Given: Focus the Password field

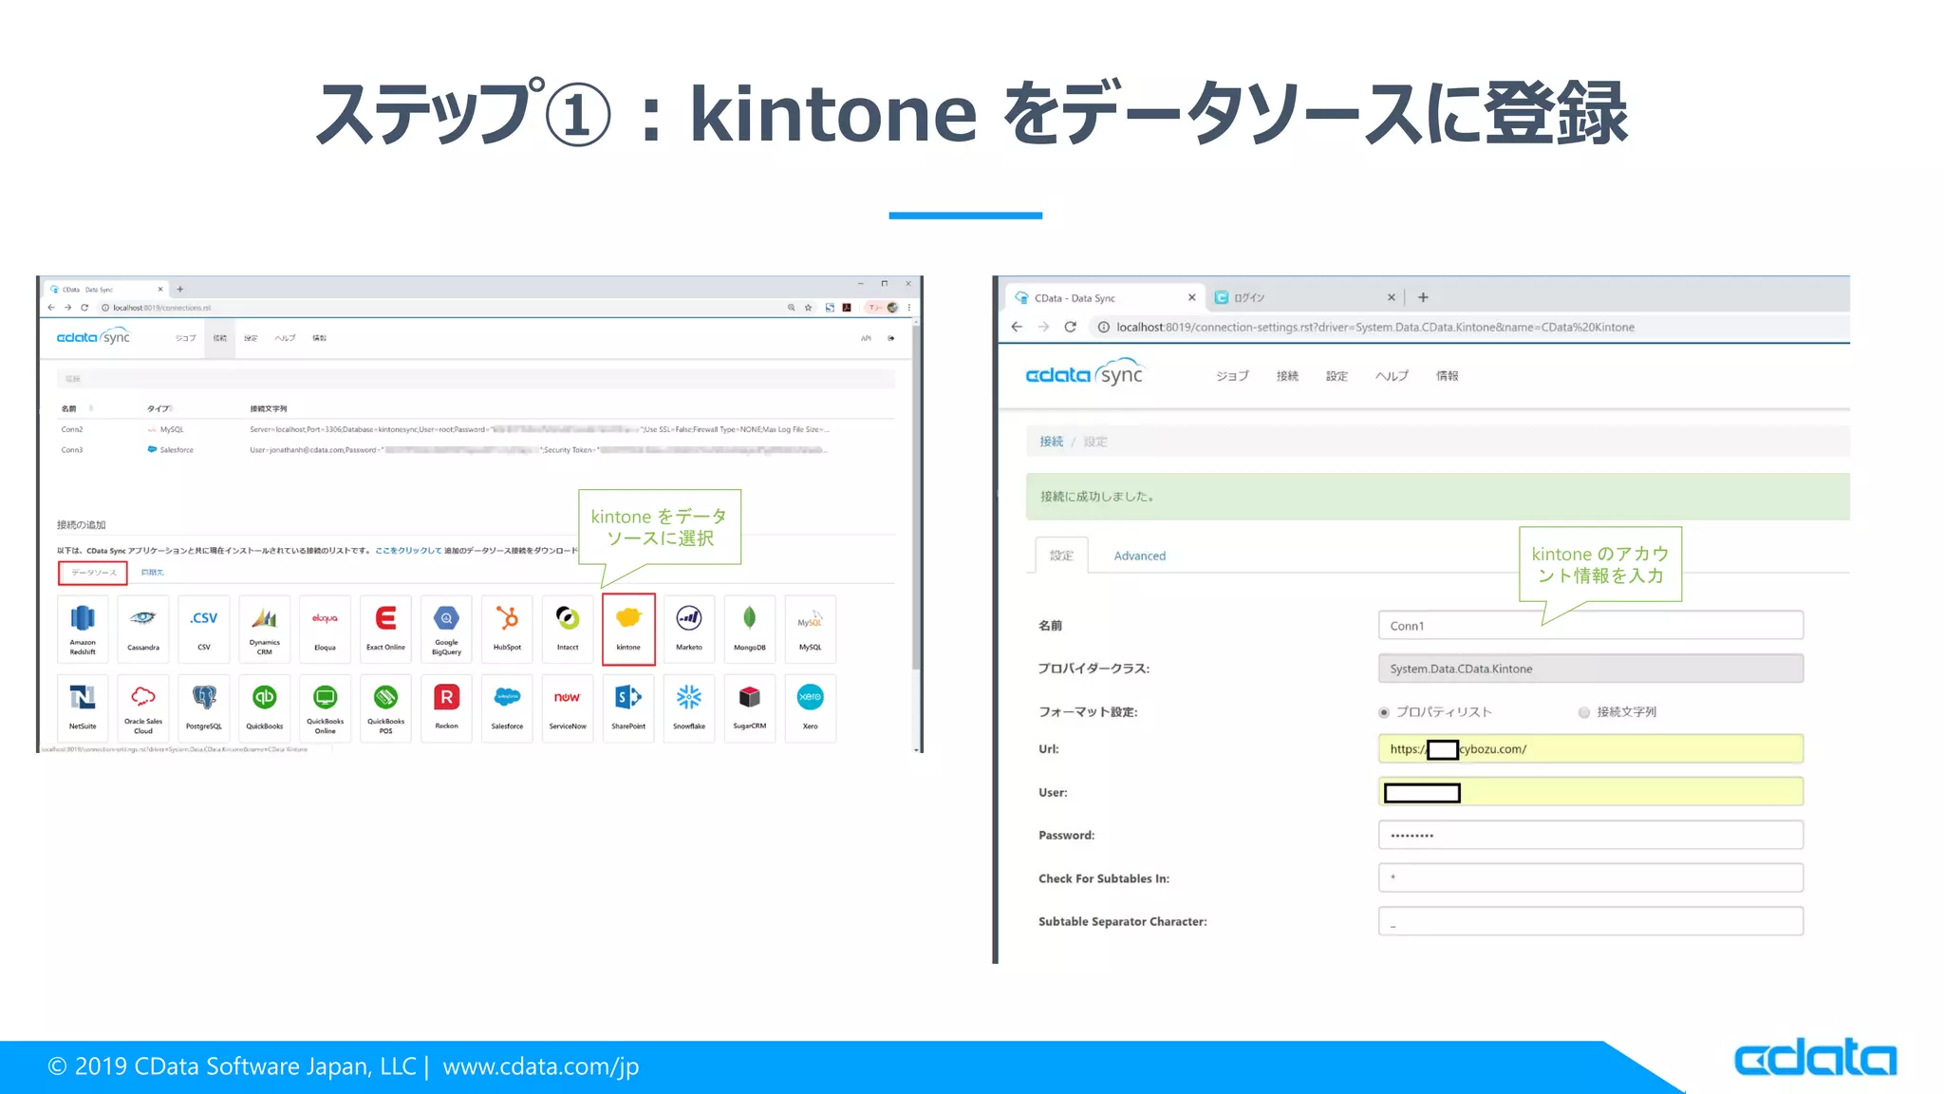Looking at the screenshot, I should [x=1590, y=836].
